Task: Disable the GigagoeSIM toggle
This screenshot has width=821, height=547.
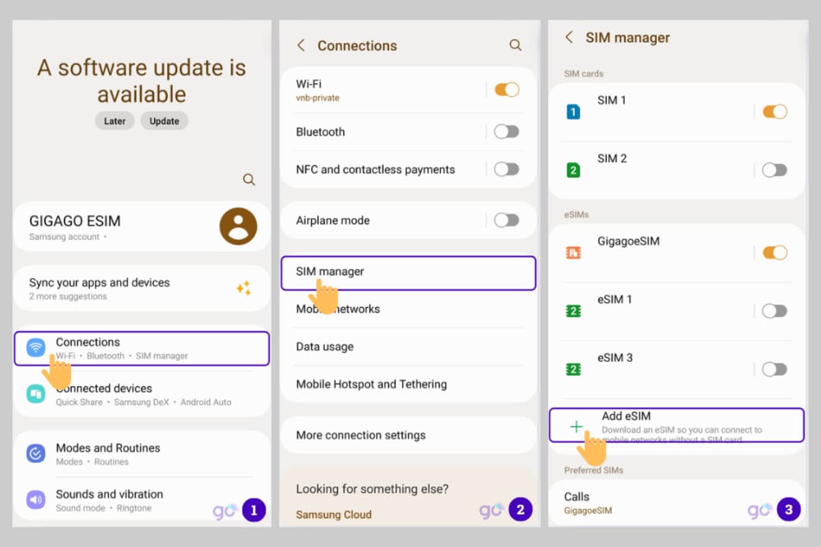Action: (774, 253)
